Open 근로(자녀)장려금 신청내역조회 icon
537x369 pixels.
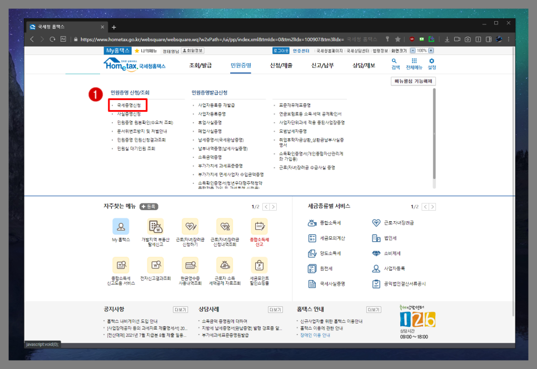(x=225, y=226)
